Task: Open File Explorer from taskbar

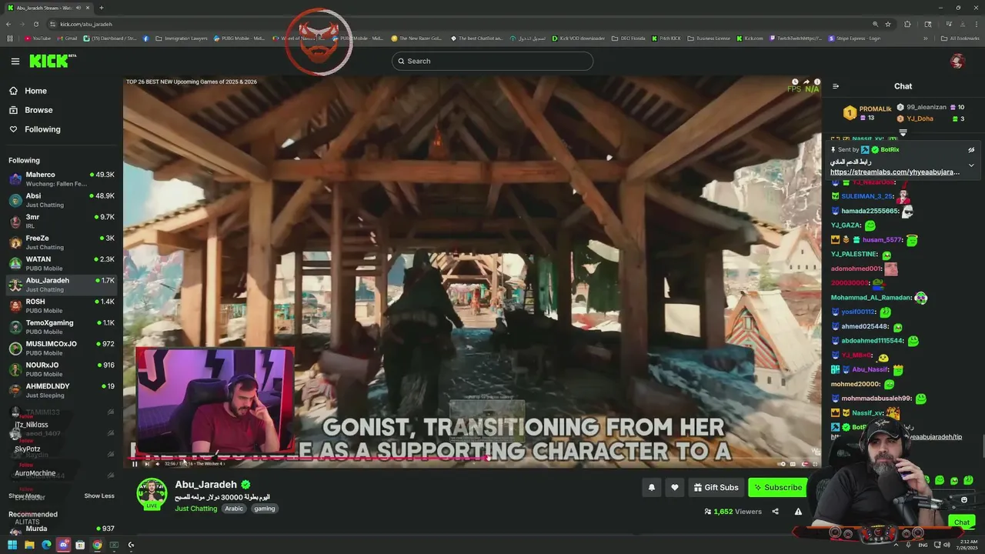Action: click(x=29, y=545)
